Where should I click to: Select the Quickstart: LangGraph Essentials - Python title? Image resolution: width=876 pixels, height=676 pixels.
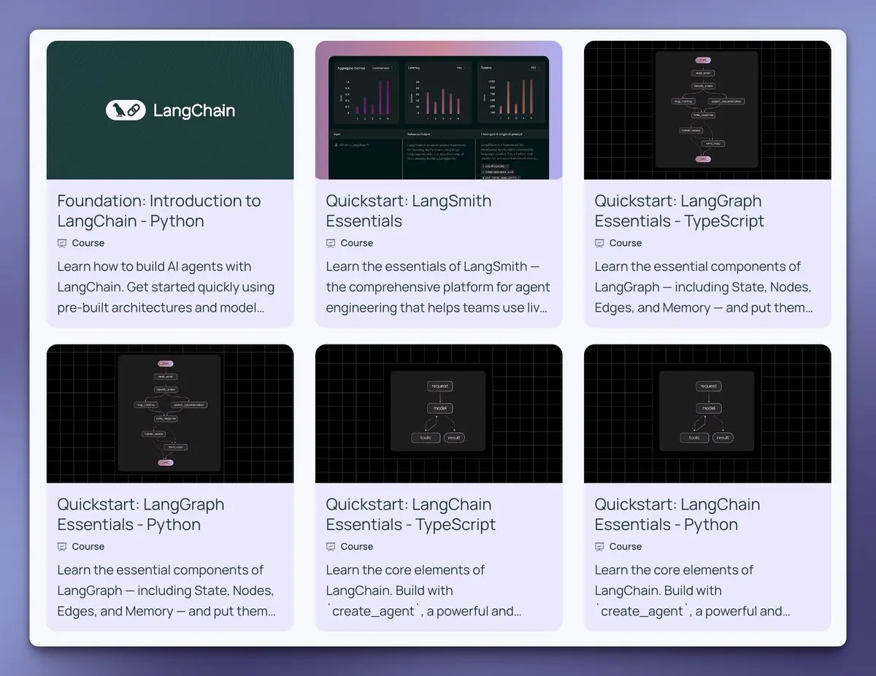pos(140,515)
